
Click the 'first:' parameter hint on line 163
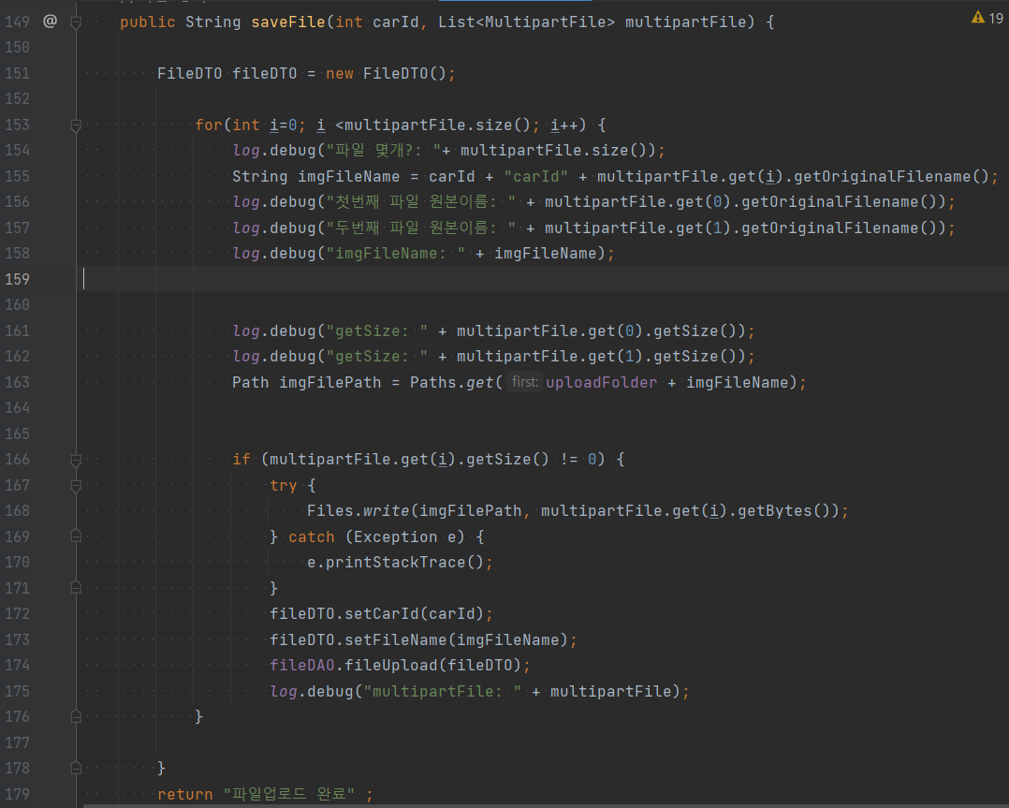[524, 382]
